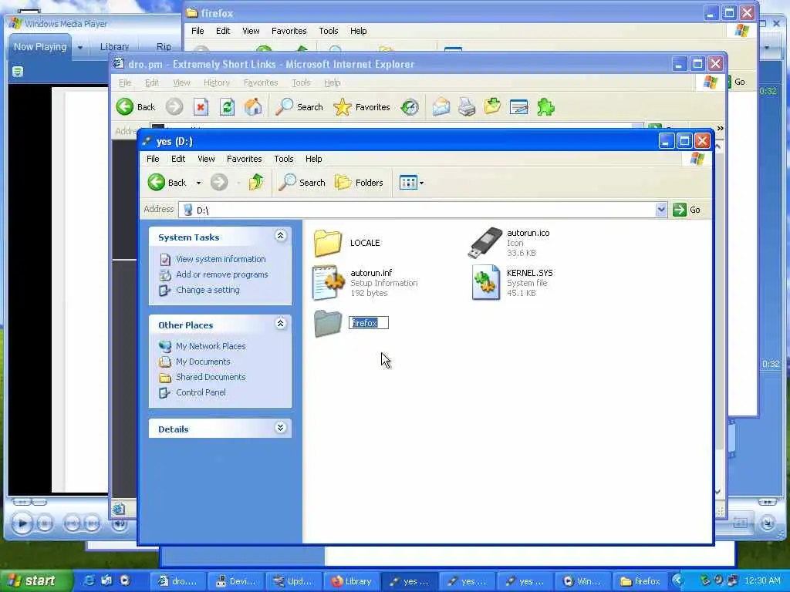Launch Internet Explorer from Quick Launch
This screenshot has width=790, height=592.
click(x=89, y=581)
